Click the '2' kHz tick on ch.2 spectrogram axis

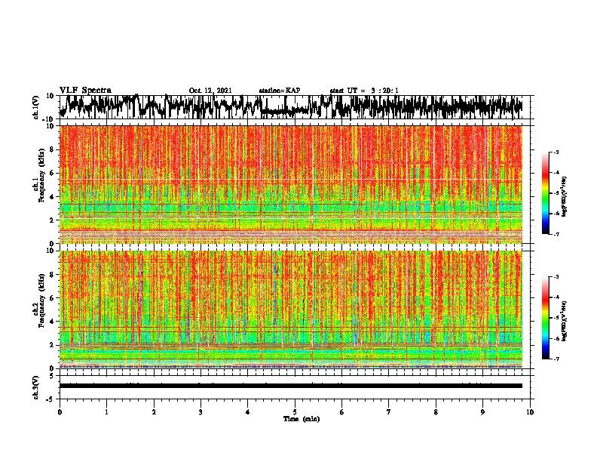pos(53,345)
